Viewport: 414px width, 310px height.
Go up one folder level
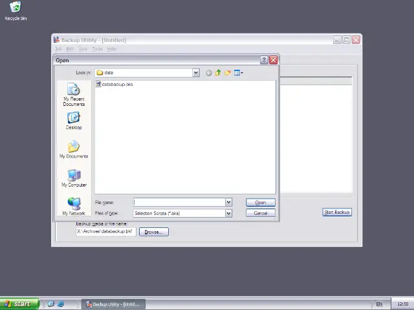click(x=218, y=73)
